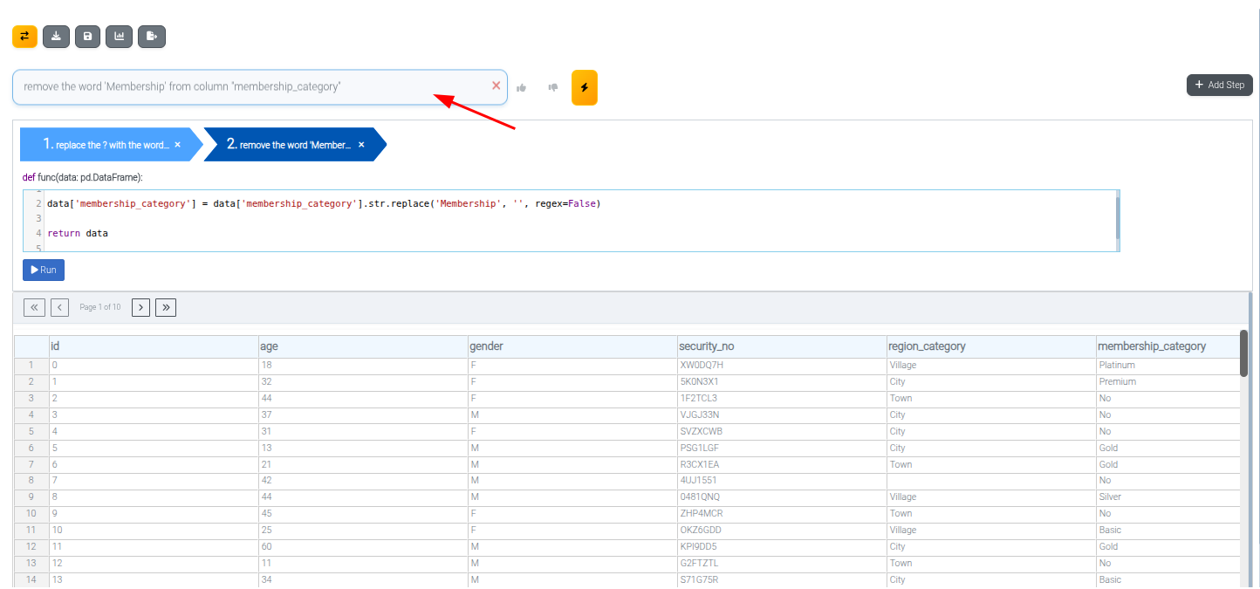Click the orange swap arrows toolbar button
This screenshot has width=1260, height=589.
24,37
